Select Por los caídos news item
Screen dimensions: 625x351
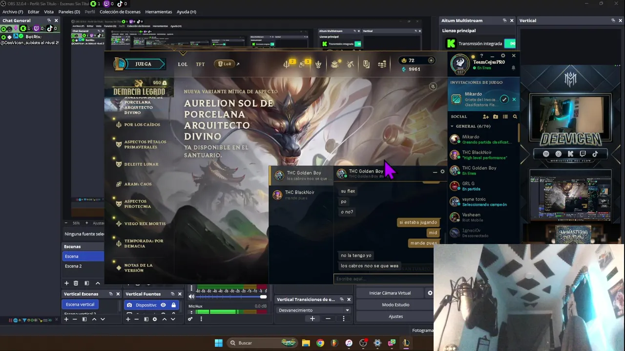tap(141, 125)
